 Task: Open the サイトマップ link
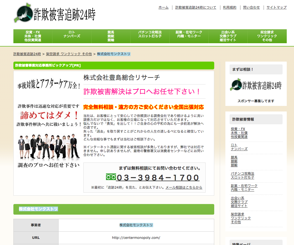[276, 8]
